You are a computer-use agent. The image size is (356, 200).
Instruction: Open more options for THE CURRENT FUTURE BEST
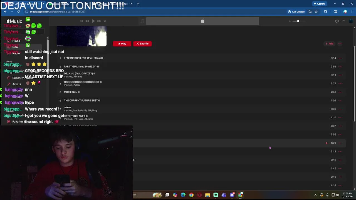tap(340, 101)
